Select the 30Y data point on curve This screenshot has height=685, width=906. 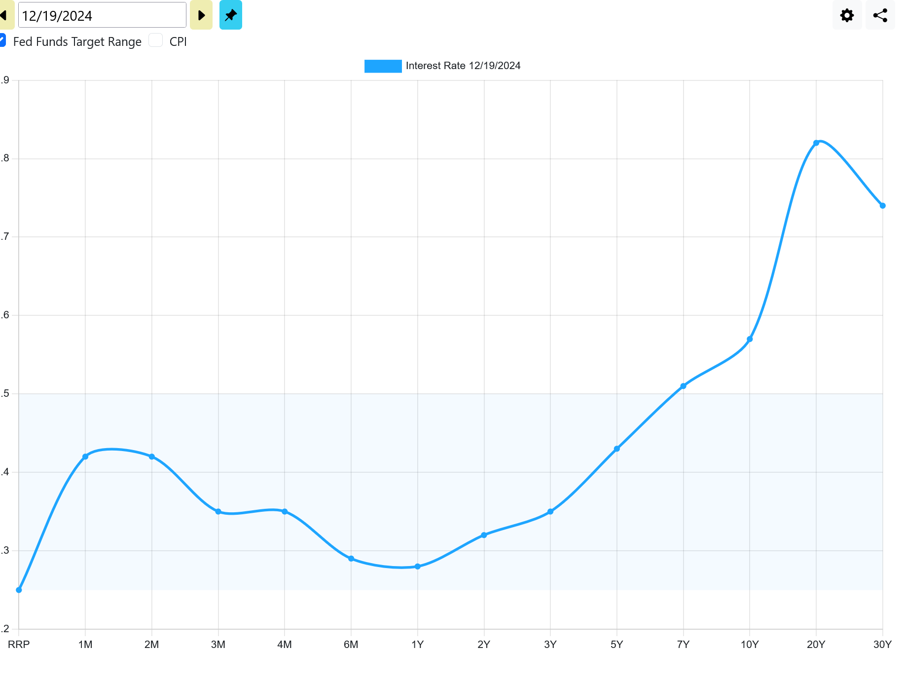click(x=883, y=206)
